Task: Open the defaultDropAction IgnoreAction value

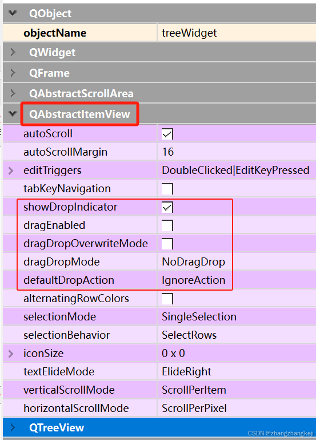Action: 194,280
